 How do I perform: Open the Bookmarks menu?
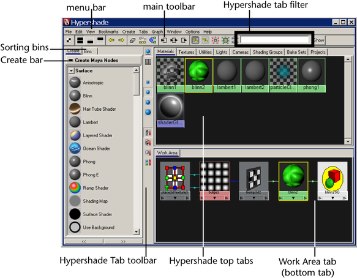tap(108, 32)
